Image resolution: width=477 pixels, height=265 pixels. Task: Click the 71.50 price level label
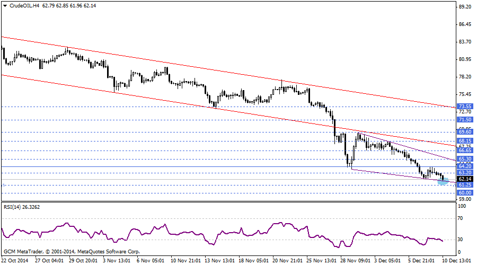coord(464,120)
